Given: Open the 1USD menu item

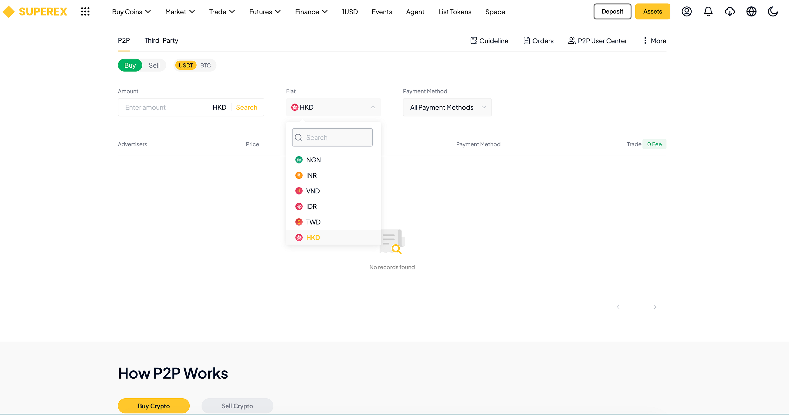Looking at the screenshot, I should 350,12.
